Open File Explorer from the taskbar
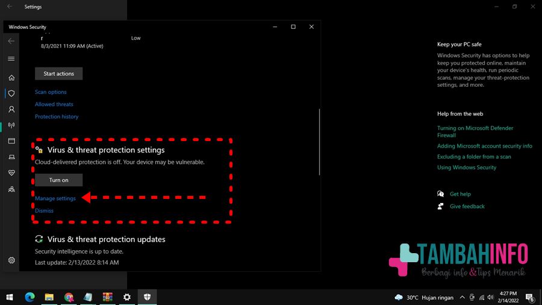The image size is (542, 305). (x=49, y=297)
